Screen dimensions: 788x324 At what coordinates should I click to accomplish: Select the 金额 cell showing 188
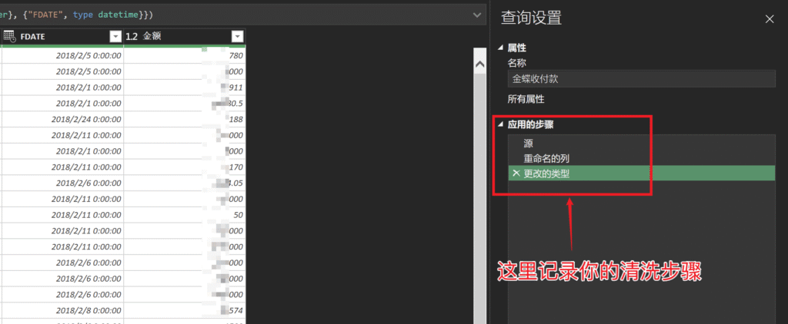coord(185,119)
